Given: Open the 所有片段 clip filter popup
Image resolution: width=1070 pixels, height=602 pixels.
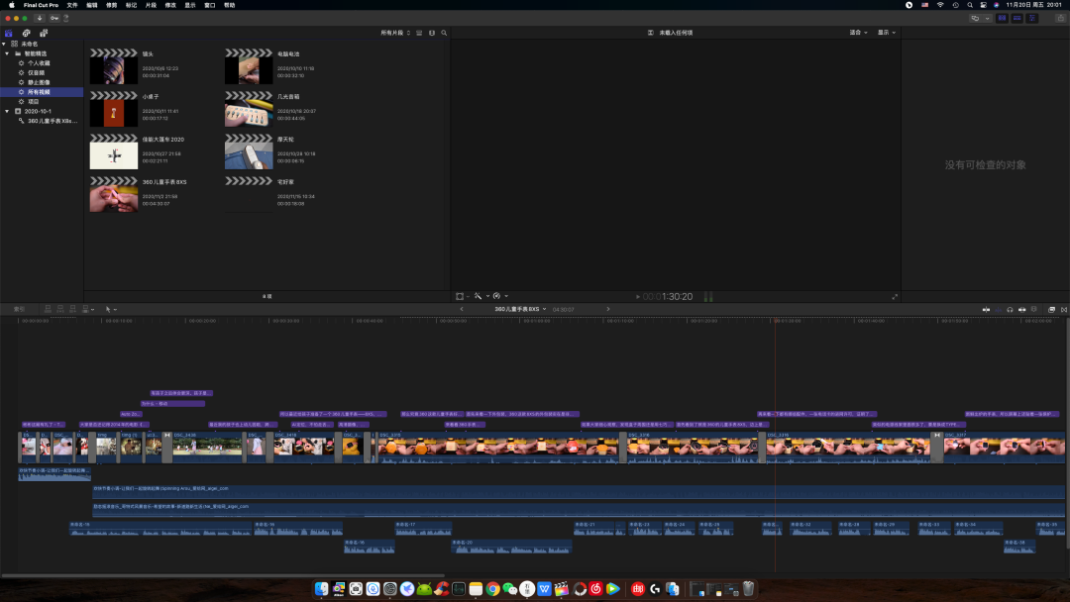Looking at the screenshot, I should point(395,33).
